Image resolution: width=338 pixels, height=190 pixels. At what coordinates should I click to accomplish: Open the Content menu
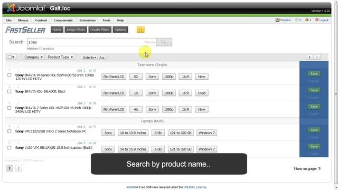(41, 20)
